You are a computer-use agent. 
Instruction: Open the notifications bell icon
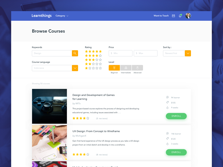180,16
